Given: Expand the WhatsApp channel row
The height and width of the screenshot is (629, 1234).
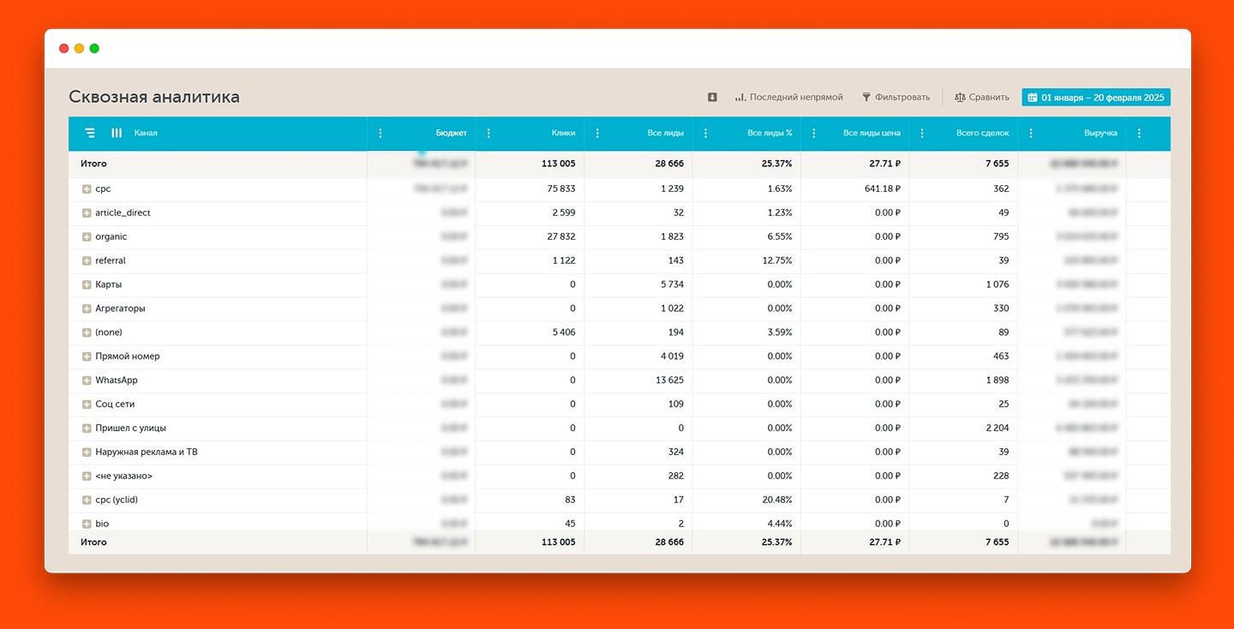Looking at the screenshot, I should [87, 380].
